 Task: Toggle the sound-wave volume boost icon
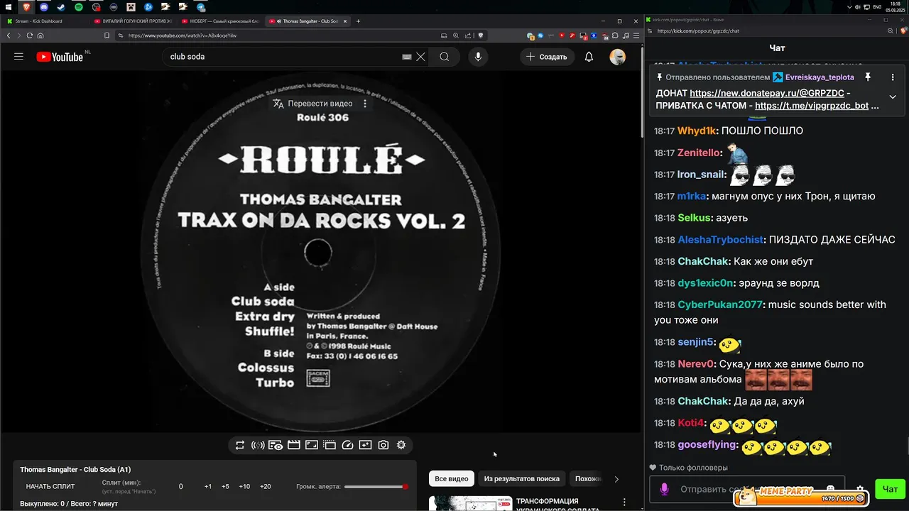[258, 445]
